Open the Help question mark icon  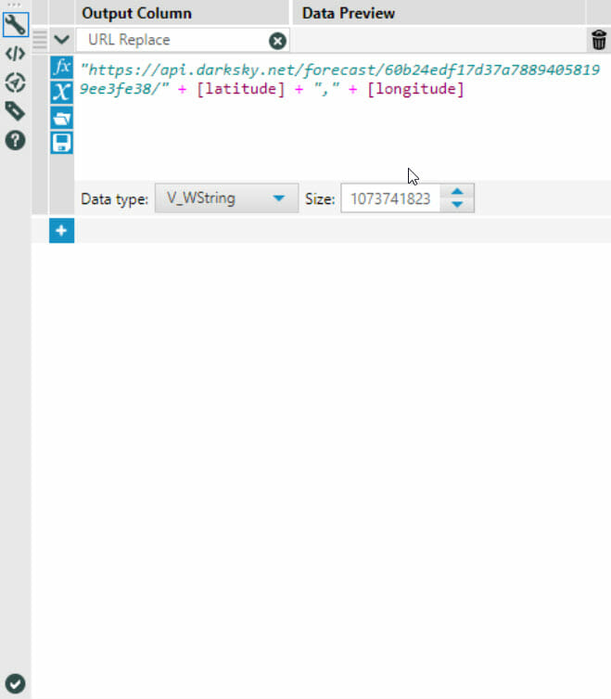click(15, 140)
